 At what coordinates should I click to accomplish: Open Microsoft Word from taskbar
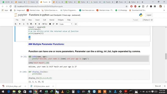click(30, 92)
